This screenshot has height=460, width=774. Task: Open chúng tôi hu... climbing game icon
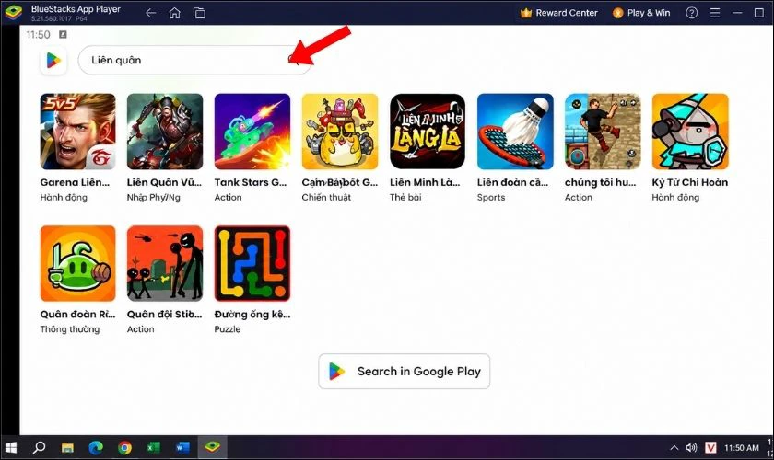coord(603,132)
